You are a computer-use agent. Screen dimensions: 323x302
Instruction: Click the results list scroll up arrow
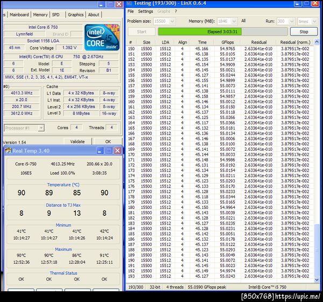(x=317, y=42)
